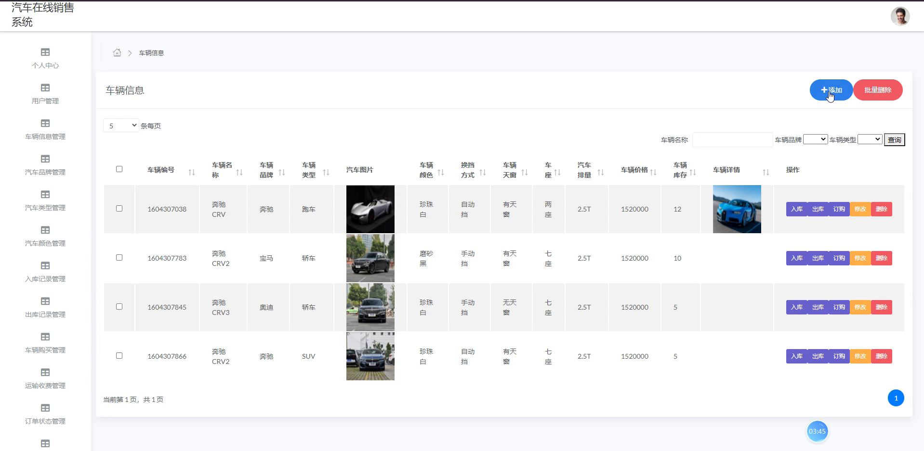Open car image for row 1604307783
924x451 pixels.
coord(370,258)
